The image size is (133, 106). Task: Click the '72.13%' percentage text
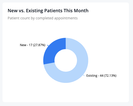[110, 76]
